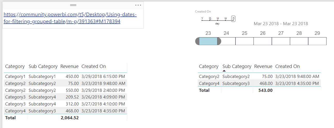
Task: Click the 209.52 revenue value
Action: click(72, 97)
